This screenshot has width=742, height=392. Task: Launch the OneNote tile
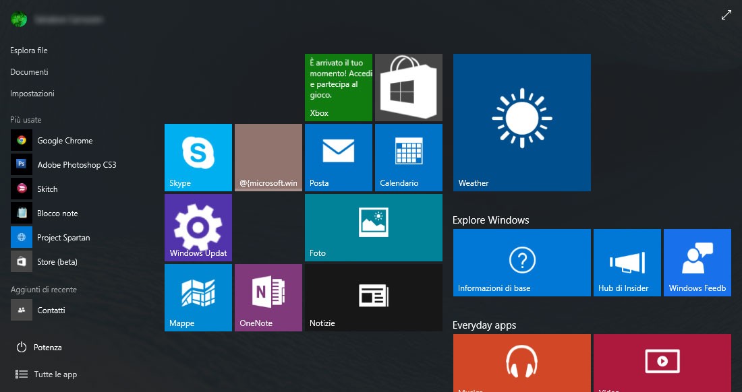268,298
